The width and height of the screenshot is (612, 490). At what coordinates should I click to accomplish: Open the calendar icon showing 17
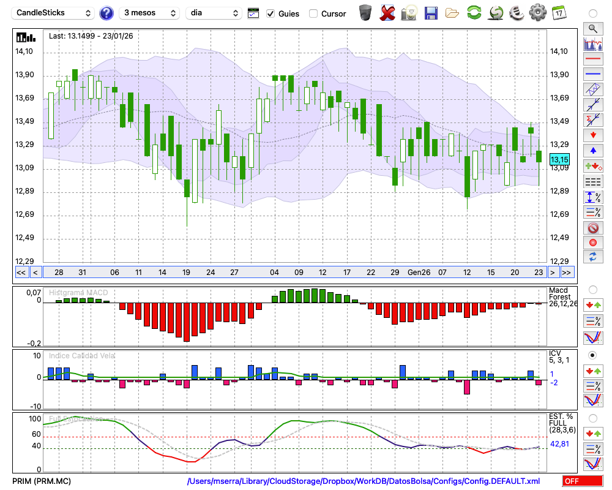(559, 13)
